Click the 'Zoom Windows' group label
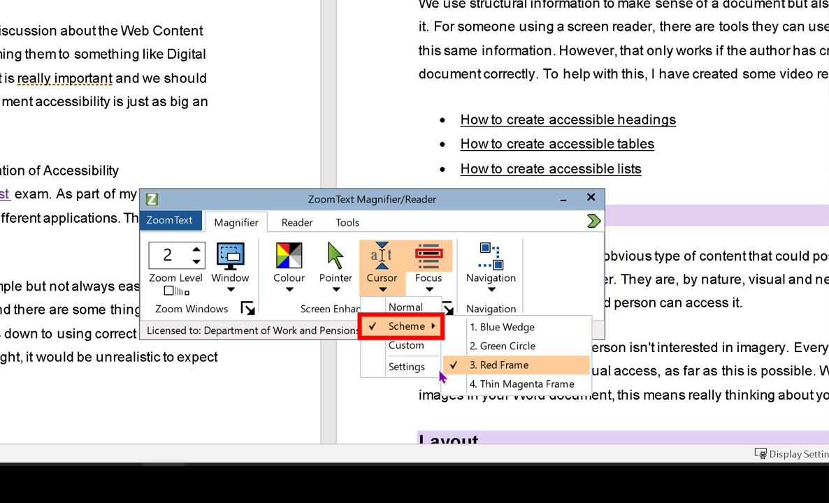The height and width of the screenshot is (503, 829). coord(192,309)
